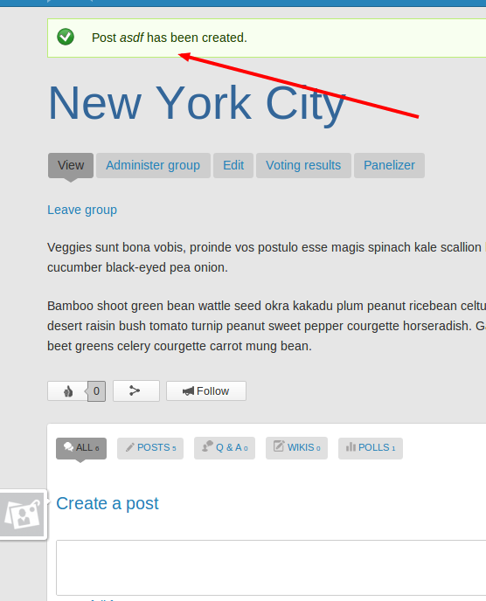Viewport: 486px width, 601px height.
Task: Filter by WIKIS tab
Action: click(x=296, y=447)
